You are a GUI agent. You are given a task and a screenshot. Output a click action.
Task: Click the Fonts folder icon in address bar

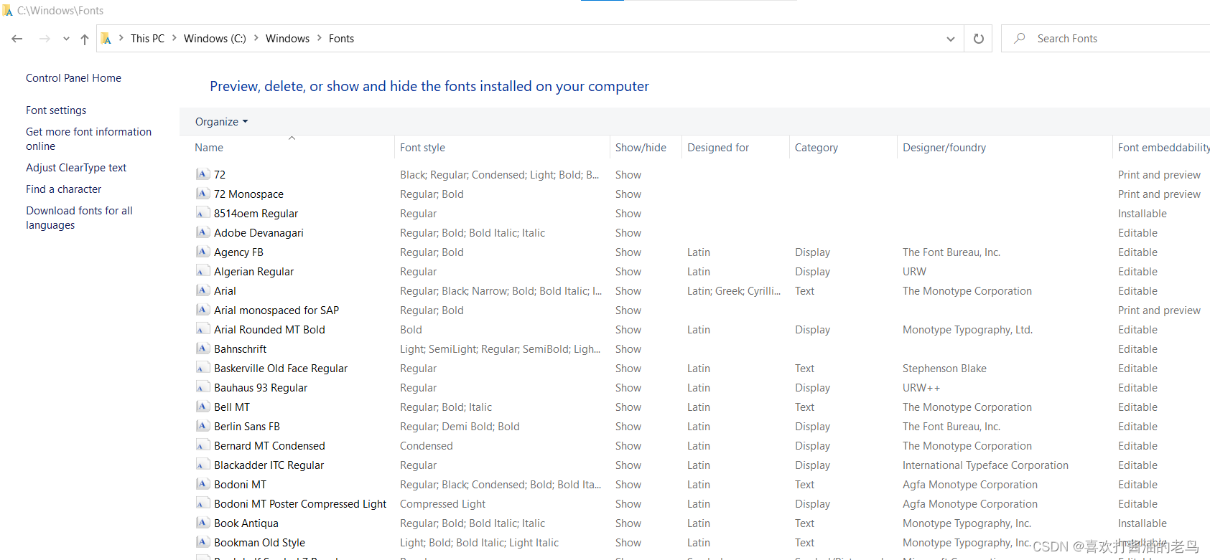point(106,39)
